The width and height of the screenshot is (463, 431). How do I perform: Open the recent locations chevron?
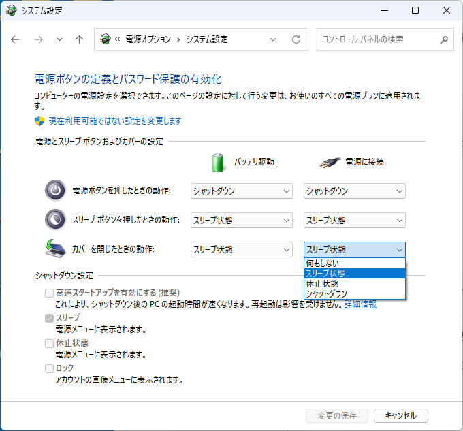pos(59,39)
